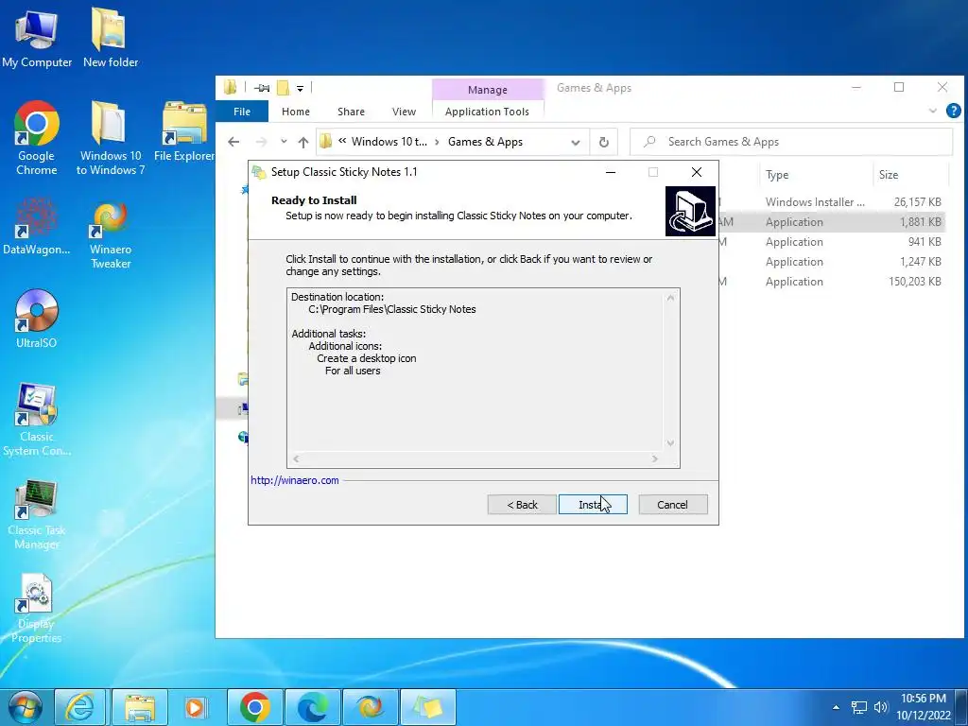Open Chrome from the taskbar
This screenshot has height=726, width=968.
click(255, 707)
